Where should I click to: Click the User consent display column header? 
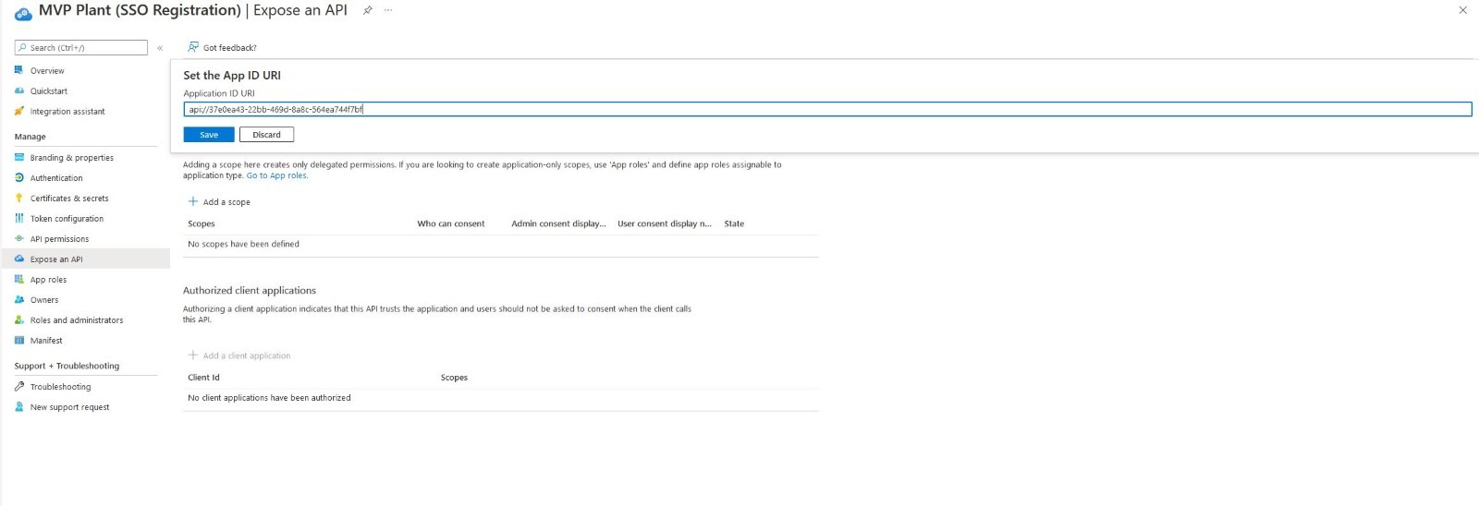pos(665,223)
